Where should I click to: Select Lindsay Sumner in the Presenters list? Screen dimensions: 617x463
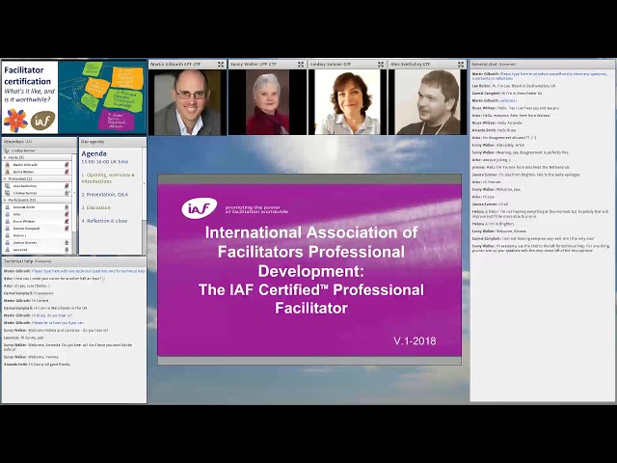(37, 193)
